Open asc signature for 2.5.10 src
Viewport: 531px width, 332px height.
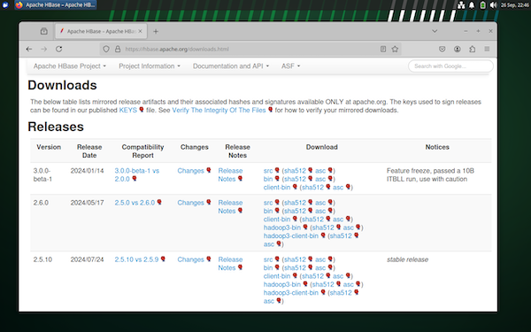coord(320,259)
